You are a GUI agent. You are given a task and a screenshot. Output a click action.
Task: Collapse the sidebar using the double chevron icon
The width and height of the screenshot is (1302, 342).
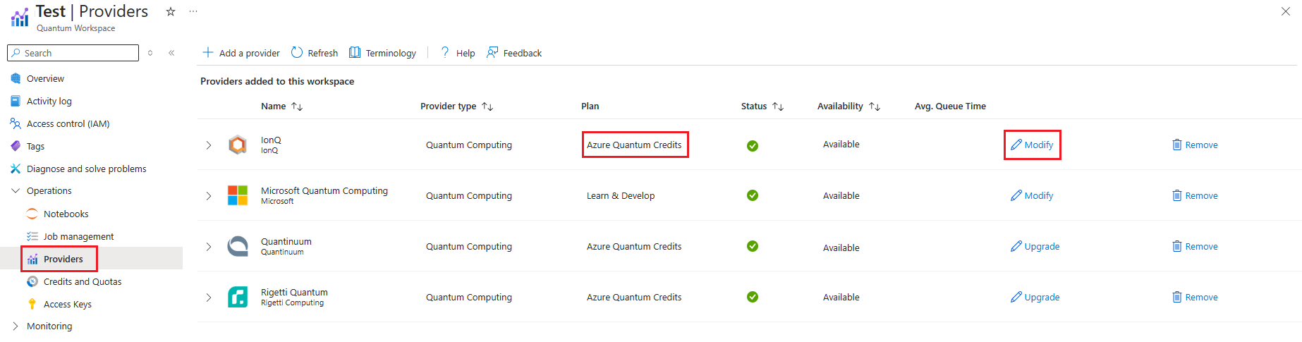171,53
